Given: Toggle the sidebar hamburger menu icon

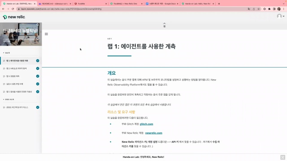Looking at the screenshot, I should click(46, 34).
